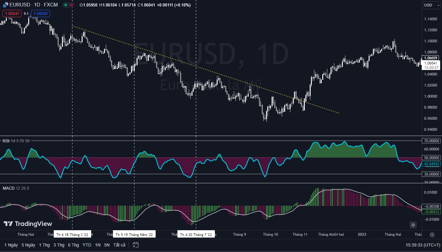Viewport: 442px width, 252px height.
Task: Select the 3 Thg time range
Action: tap(59, 245)
